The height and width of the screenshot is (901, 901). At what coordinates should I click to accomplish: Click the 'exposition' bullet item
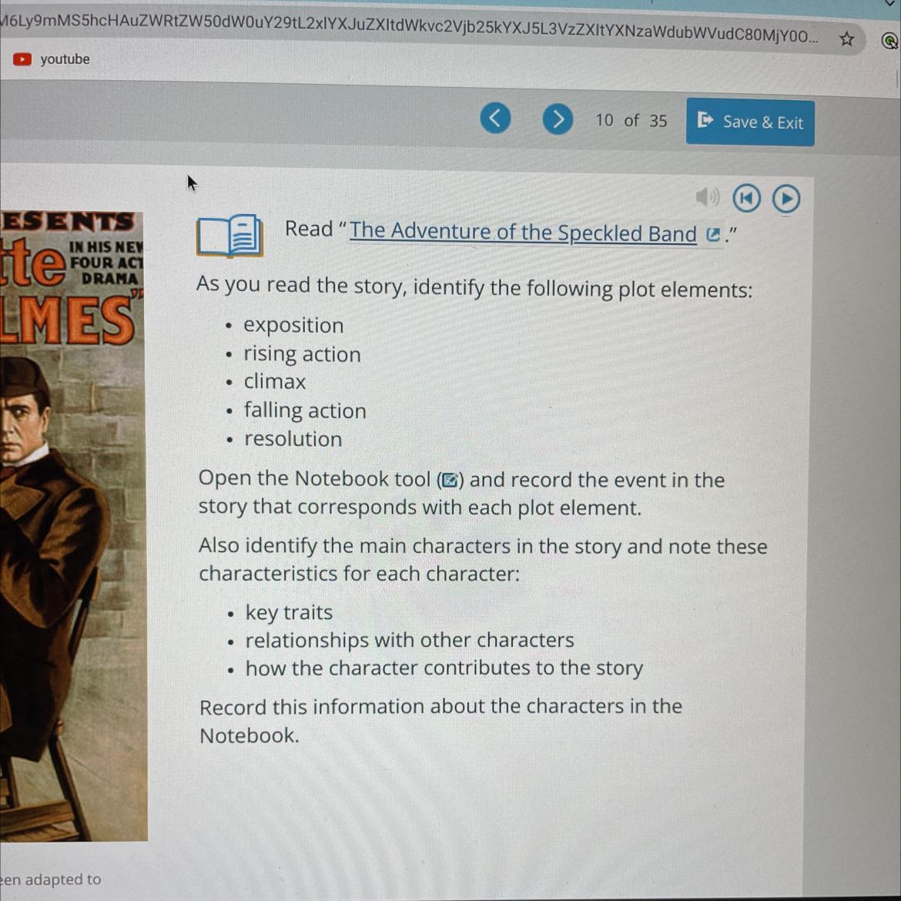[x=293, y=326]
